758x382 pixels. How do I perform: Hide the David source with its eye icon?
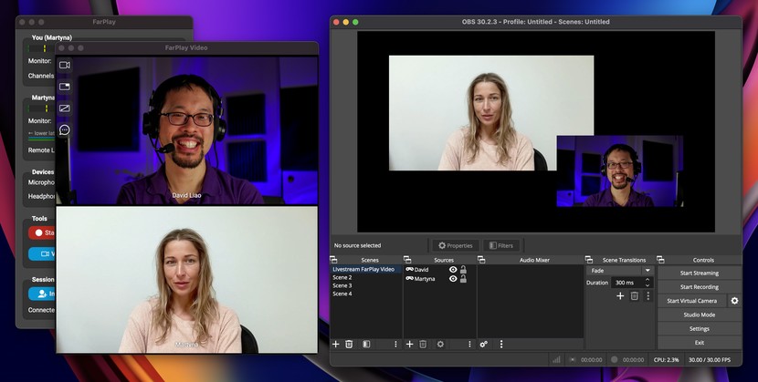(x=453, y=270)
